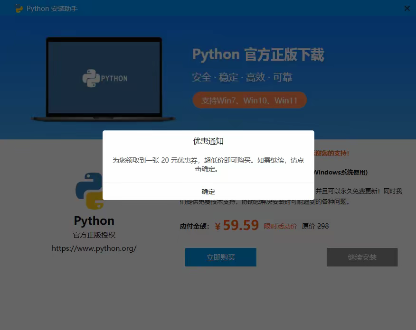Viewport: 416px width, 330px height.
Task: Click the 优惠通知 dialog title
Action: tap(208, 141)
